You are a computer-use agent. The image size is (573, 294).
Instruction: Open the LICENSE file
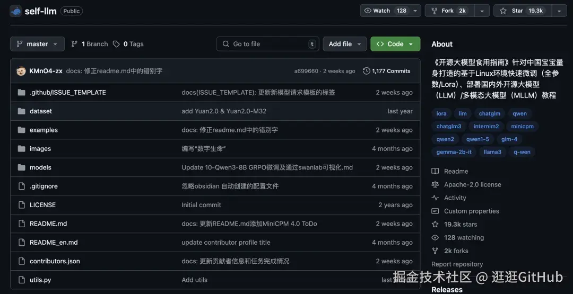42,205
